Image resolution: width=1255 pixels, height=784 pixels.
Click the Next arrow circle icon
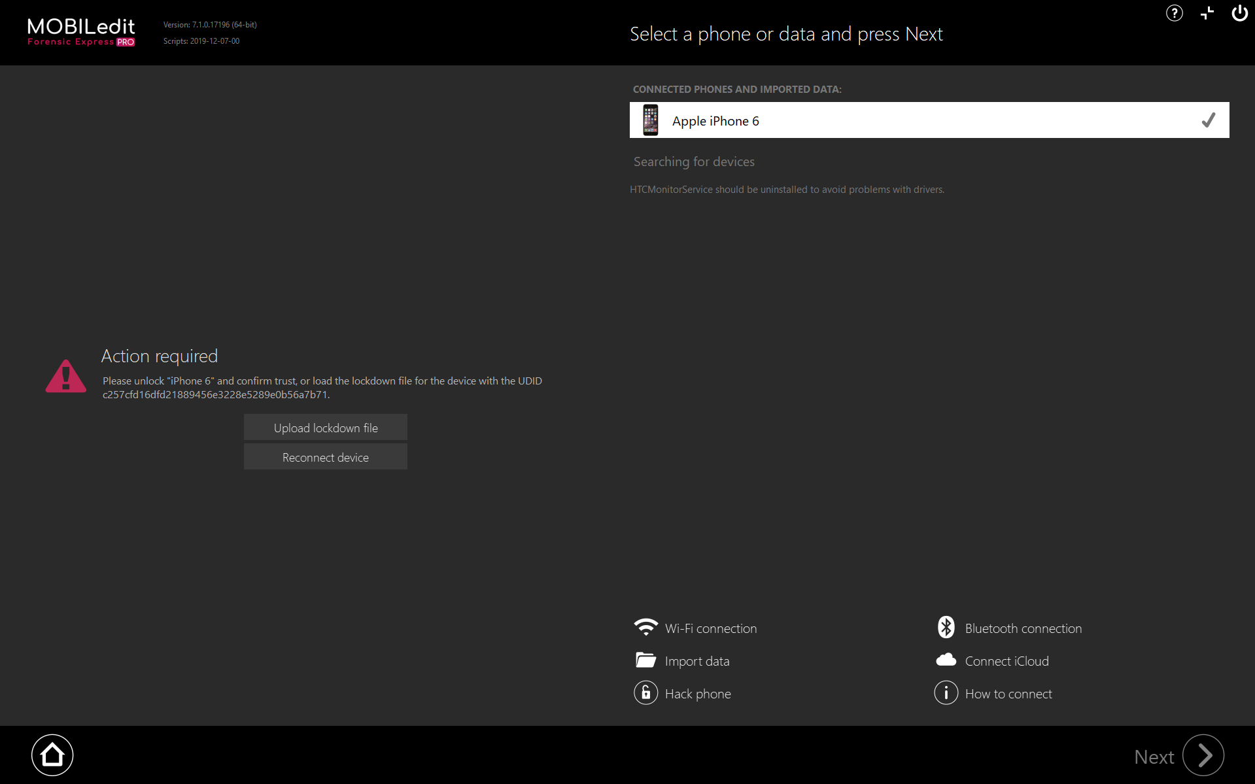point(1203,755)
